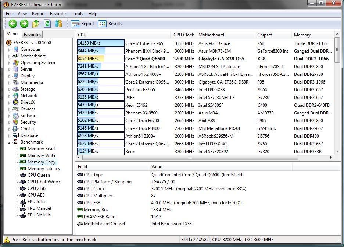The image size is (344, 247).
Task: Sort by the CPU Clock column header
Action: (x=183, y=35)
